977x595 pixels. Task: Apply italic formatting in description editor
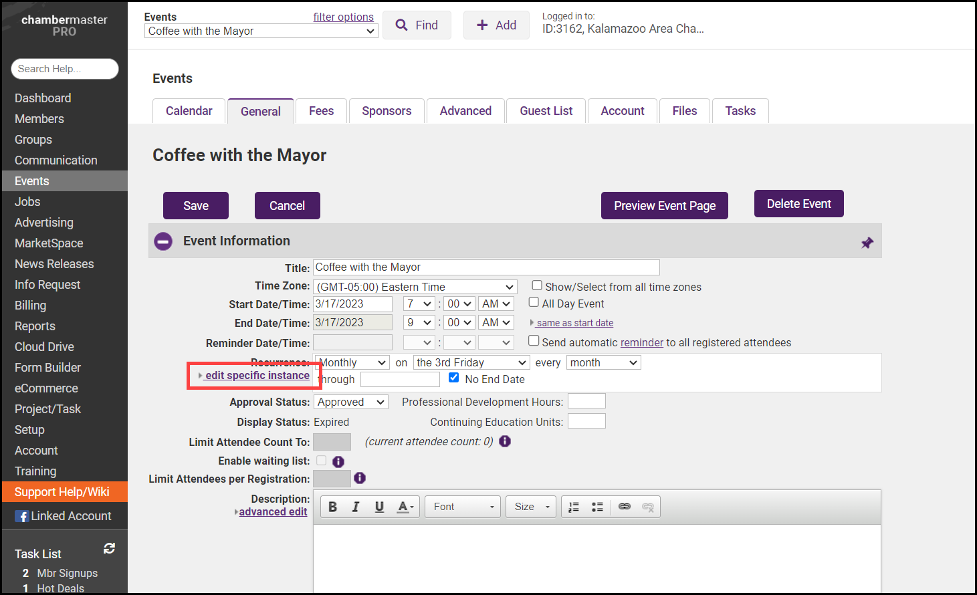click(356, 507)
